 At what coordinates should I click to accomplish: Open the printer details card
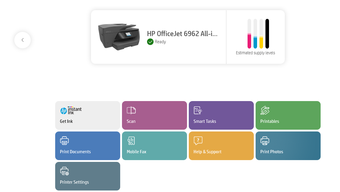(x=158, y=37)
